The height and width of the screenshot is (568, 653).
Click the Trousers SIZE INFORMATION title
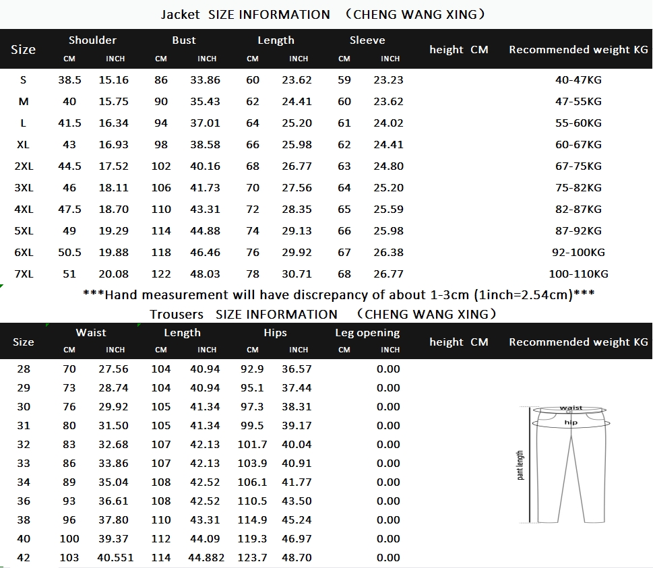(x=323, y=314)
